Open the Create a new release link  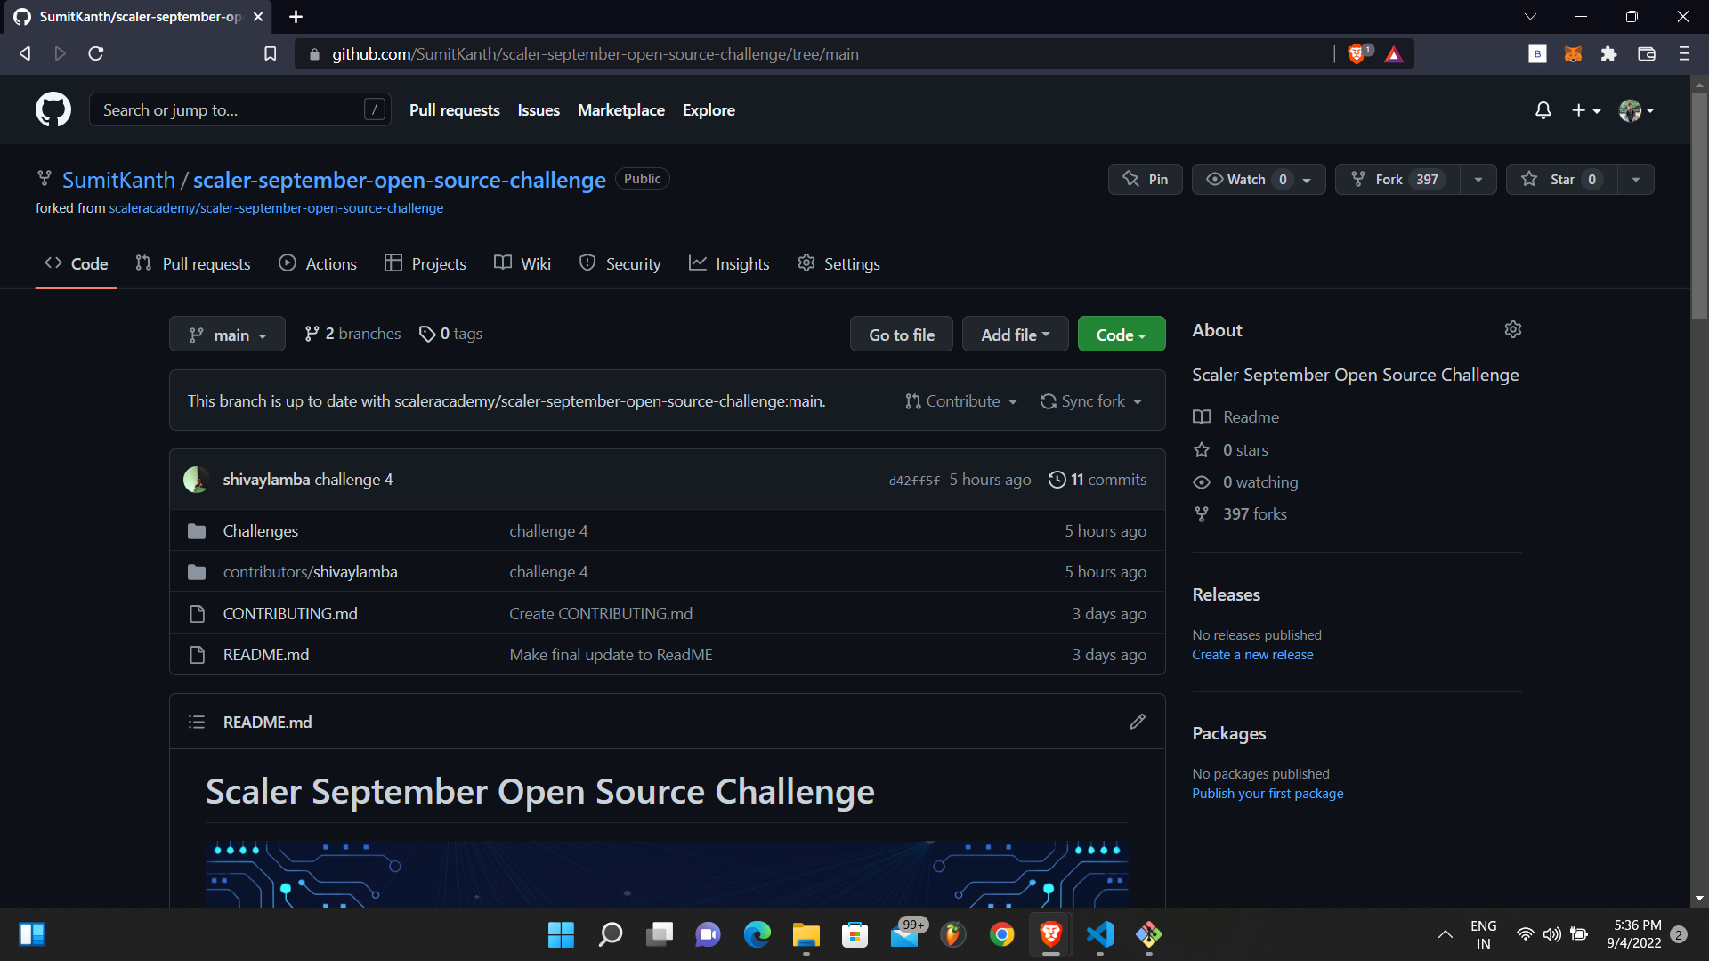(x=1252, y=655)
